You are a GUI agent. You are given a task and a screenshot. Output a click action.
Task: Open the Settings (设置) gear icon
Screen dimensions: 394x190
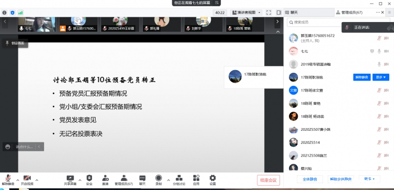coord(213,178)
